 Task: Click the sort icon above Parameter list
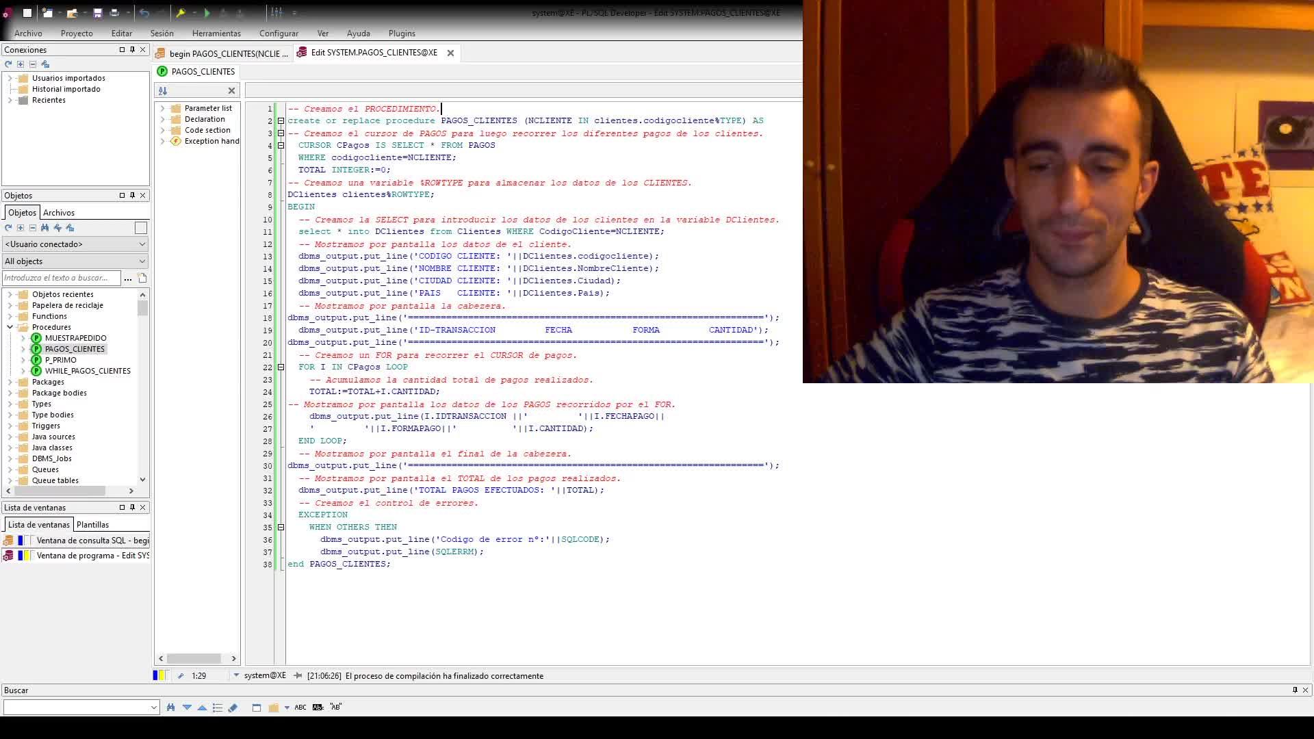point(163,90)
